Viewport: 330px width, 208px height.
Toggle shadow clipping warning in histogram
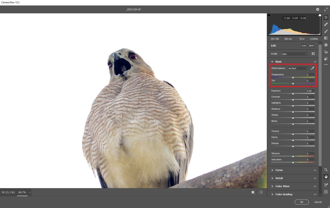click(269, 15)
